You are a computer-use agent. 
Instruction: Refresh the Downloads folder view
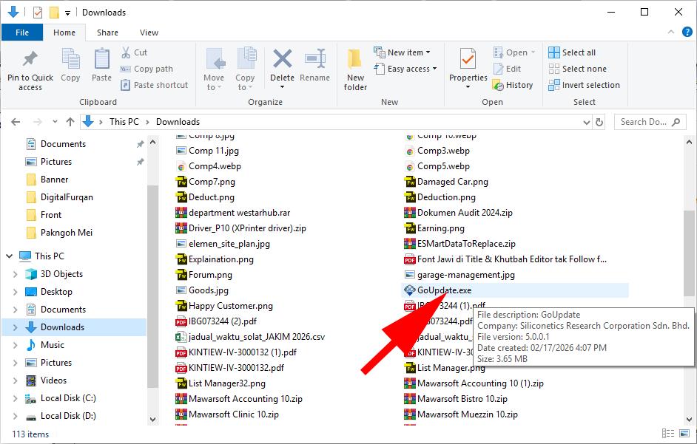click(599, 122)
